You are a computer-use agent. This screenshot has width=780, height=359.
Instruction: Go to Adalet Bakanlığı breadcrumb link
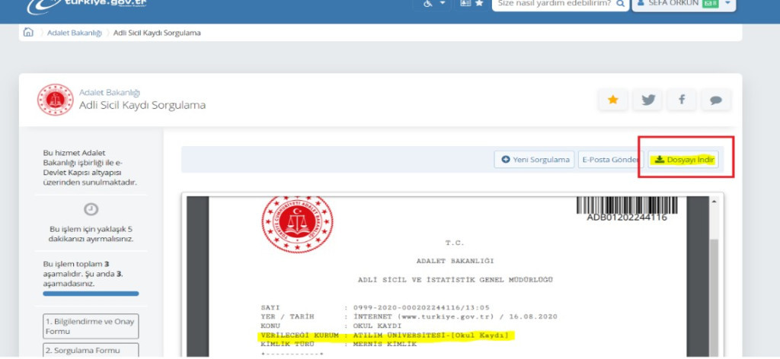coord(75,33)
